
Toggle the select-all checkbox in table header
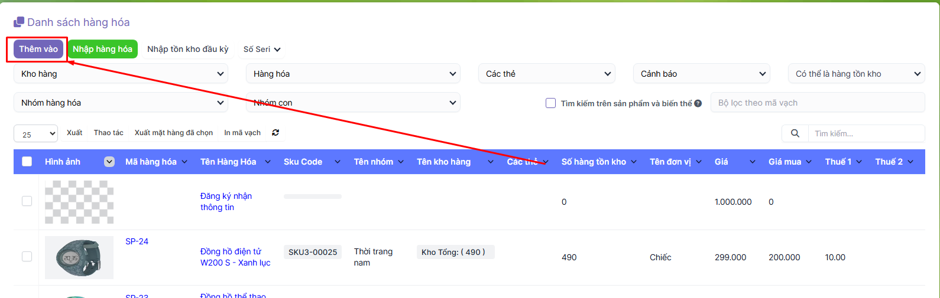pos(27,162)
